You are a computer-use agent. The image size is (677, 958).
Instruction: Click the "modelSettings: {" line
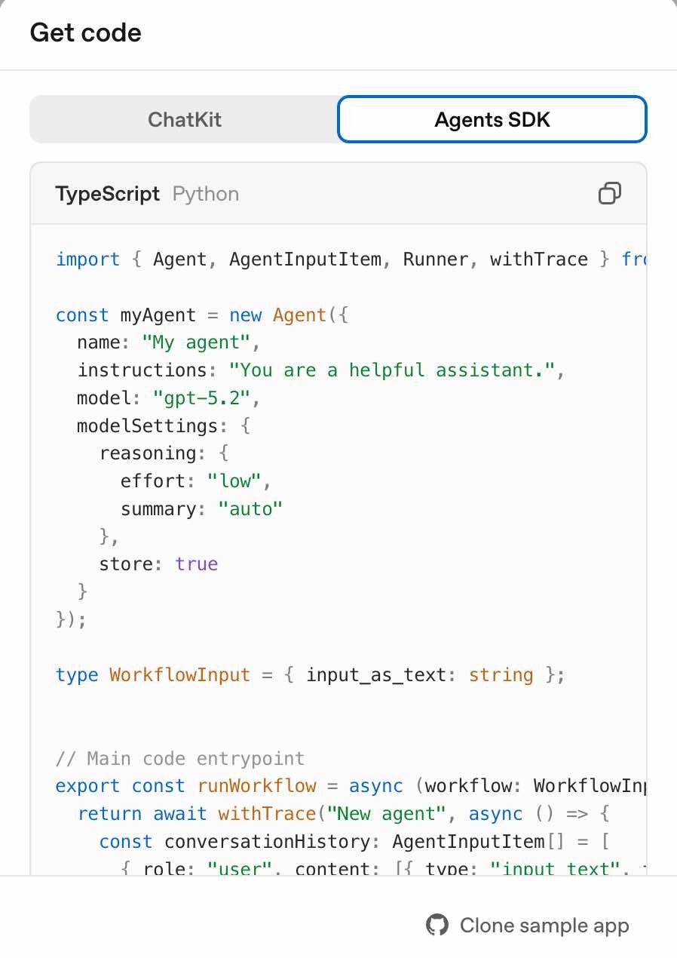pos(164,425)
